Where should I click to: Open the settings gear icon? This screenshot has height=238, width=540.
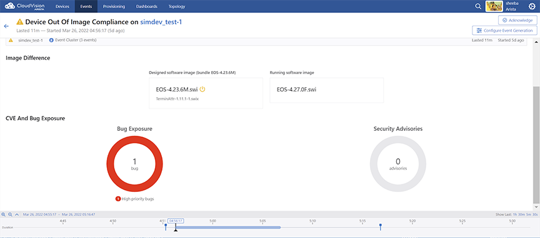tap(532, 6)
